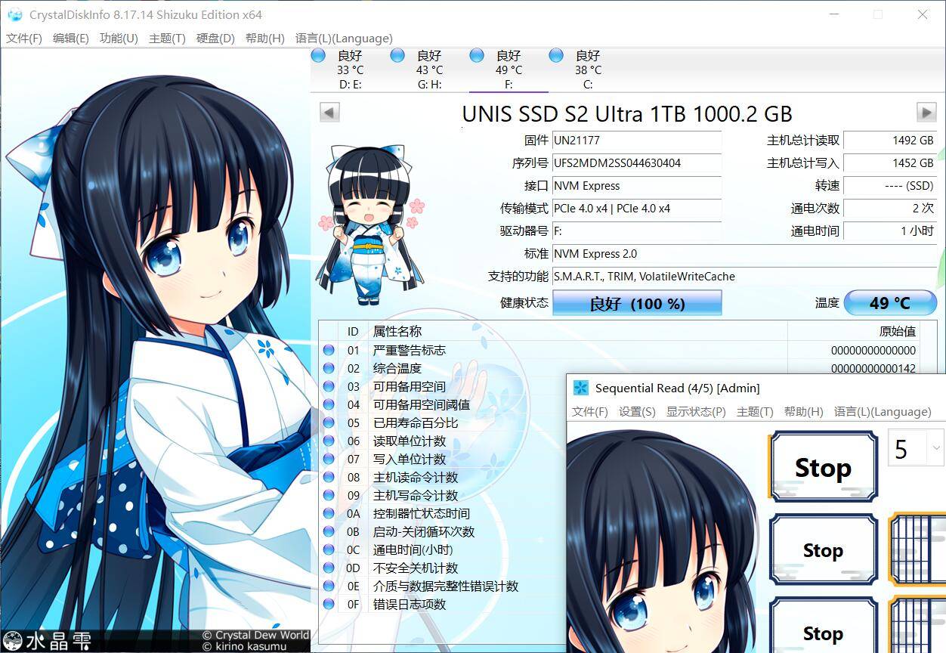Open 帮助(H) menu in Sequential Read window
946x653 pixels.
(x=804, y=412)
